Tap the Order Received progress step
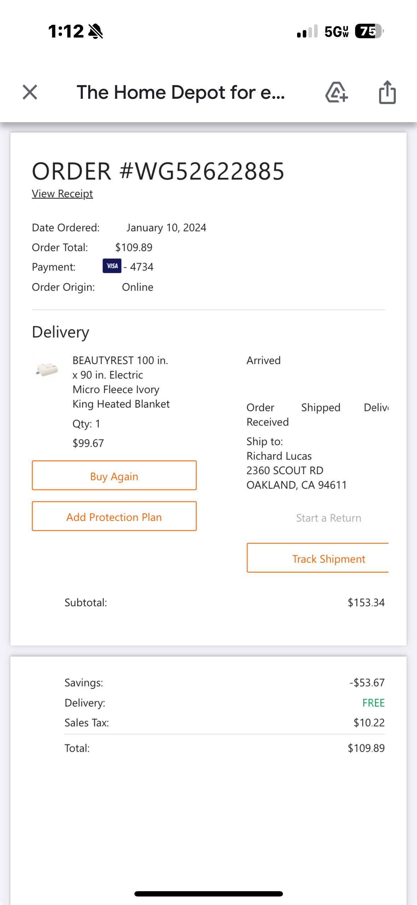The width and height of the screenshot is (417, 905). coord(267,415)
